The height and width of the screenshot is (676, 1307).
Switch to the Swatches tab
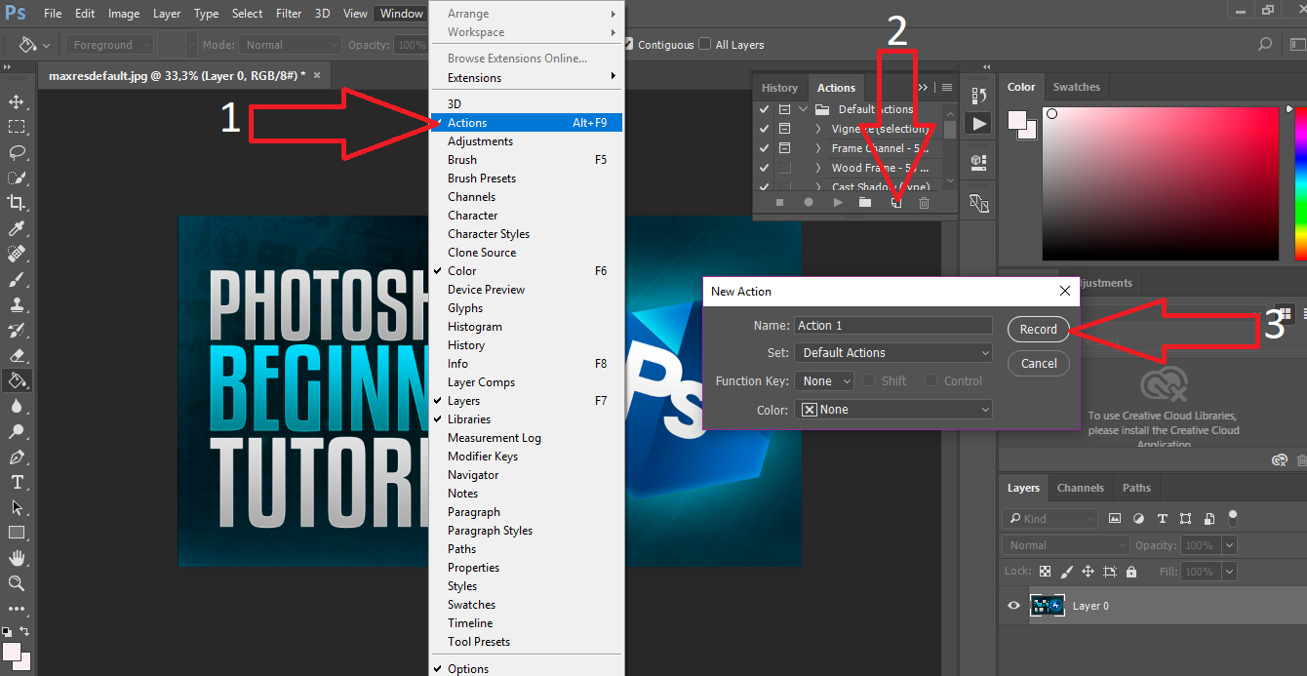pos(1077,87)
